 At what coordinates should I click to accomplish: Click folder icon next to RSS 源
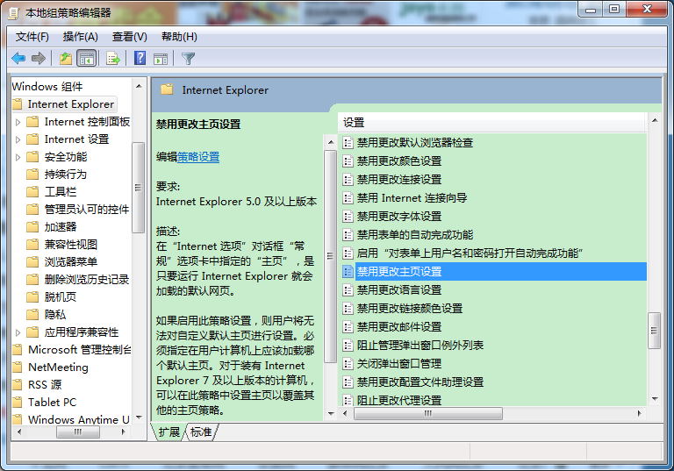(x=18, y=385)
